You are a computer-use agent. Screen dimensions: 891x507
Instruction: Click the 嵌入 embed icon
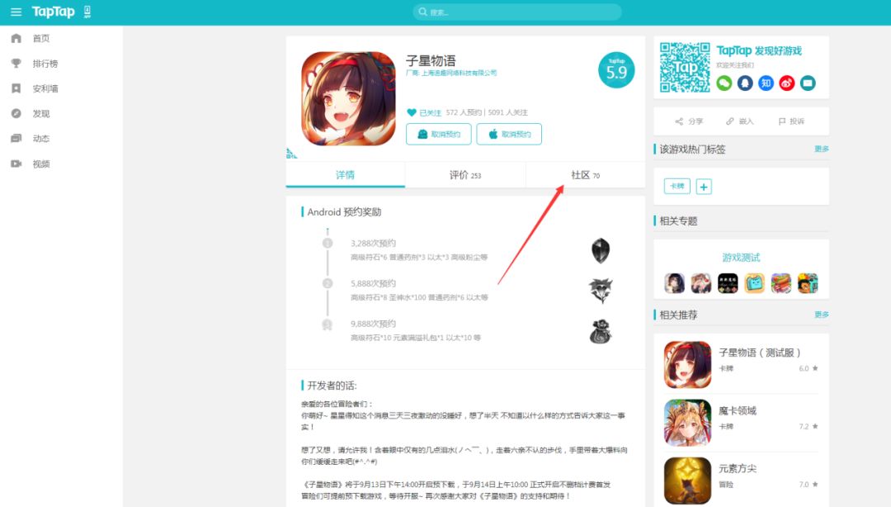[730, 121]
